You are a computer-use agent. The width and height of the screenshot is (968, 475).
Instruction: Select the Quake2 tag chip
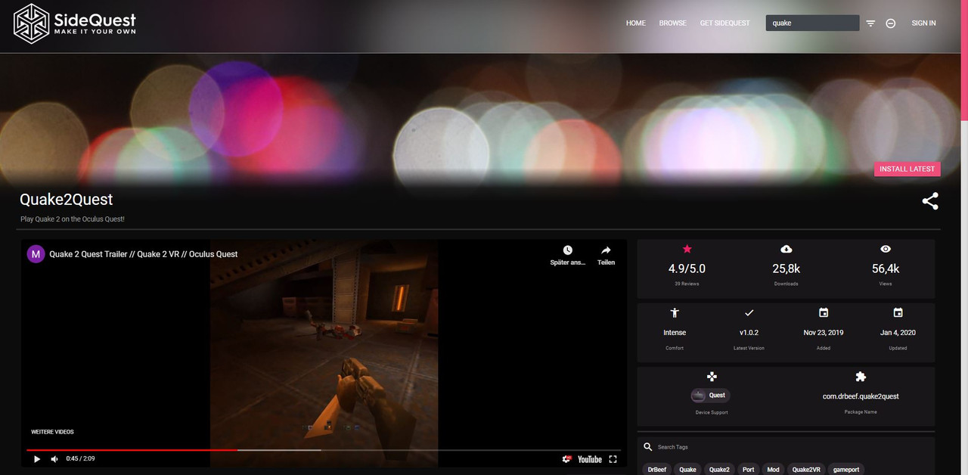click(x=719, y=469)
